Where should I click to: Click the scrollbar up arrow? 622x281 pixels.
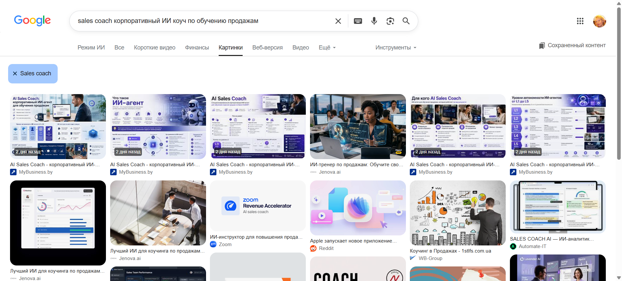[619, 3]
